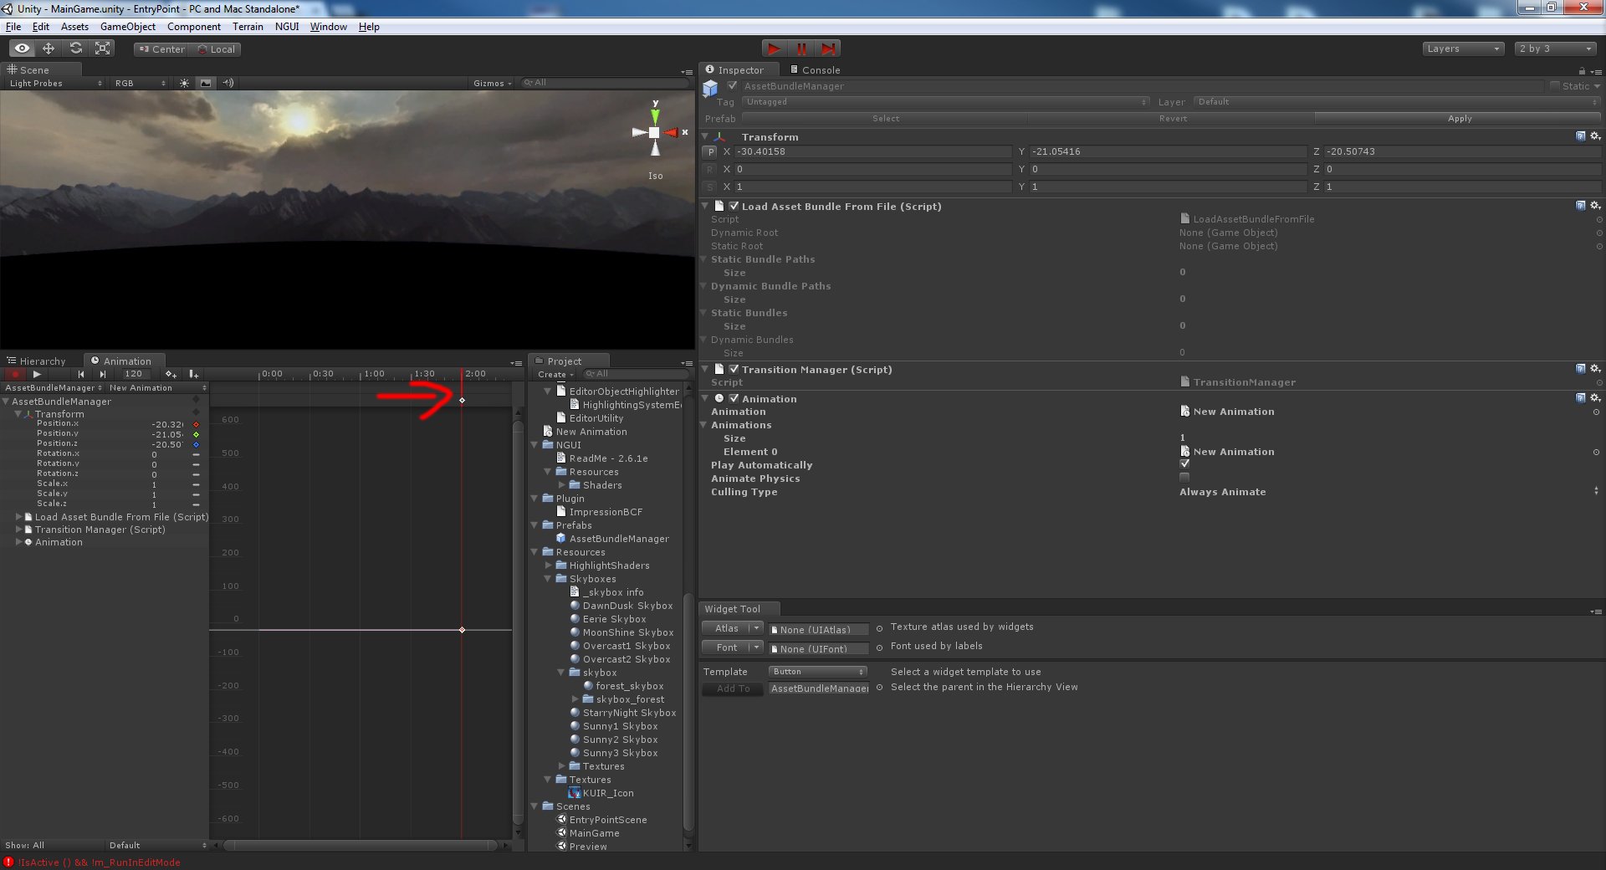Collapse the Skyboxes folder
The height and width of the screenshot is (870, 1606).
pyautogui.click(x=549, y=579)
